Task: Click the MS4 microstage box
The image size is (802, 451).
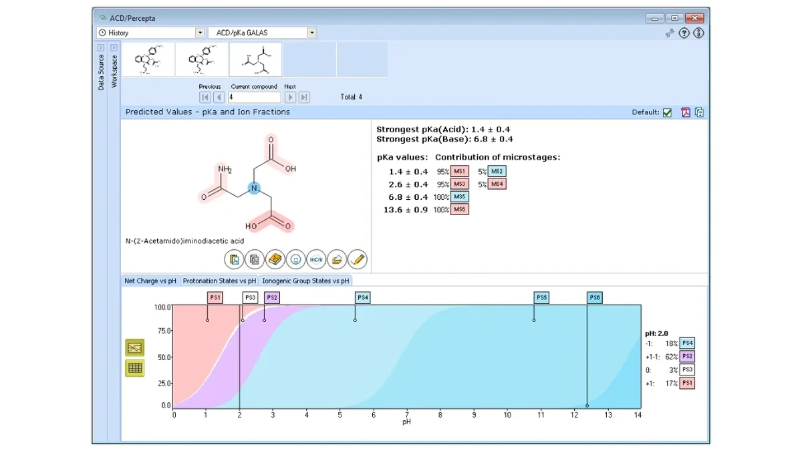Action: pyautogui.click(x=497, y=184)
